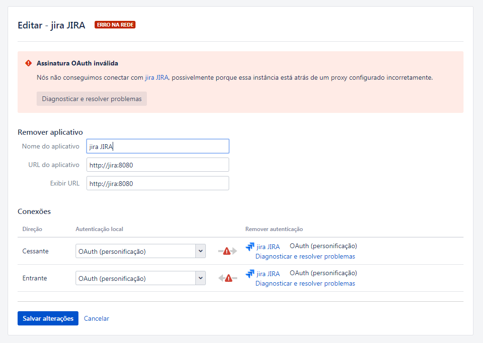The width and height of the screenshot is (483, 343).
Task: Click the Remover autenticação column header
Action: tap(274, 229)
